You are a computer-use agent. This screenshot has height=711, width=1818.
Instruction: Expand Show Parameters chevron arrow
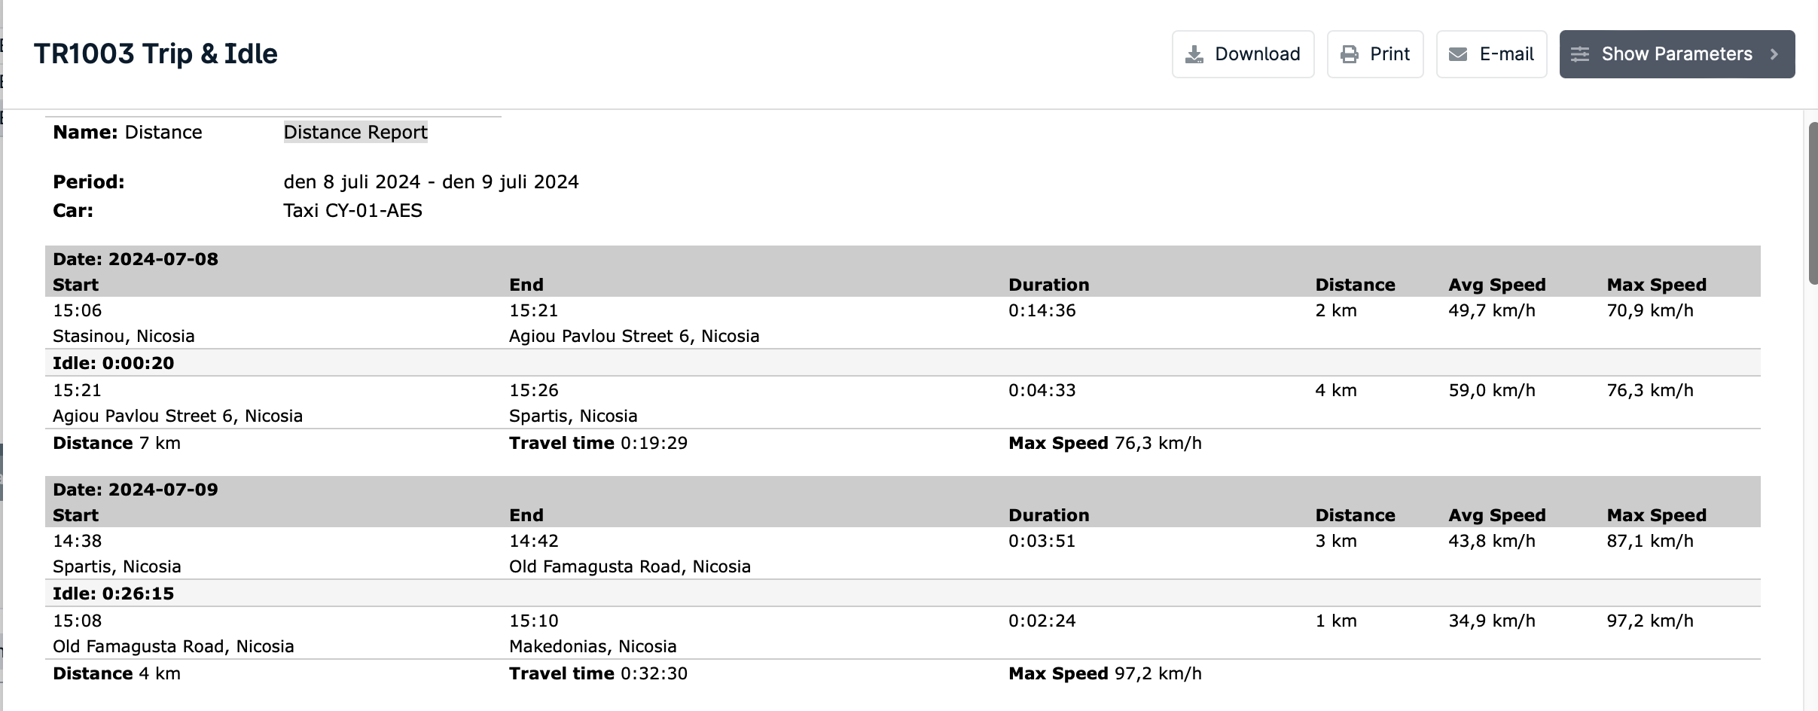tap(1774, 54)
